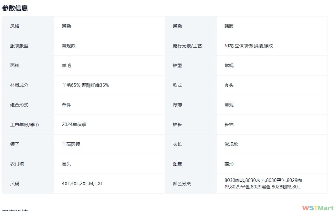Click the WSTMart logo watermark

tap(318, 208)
